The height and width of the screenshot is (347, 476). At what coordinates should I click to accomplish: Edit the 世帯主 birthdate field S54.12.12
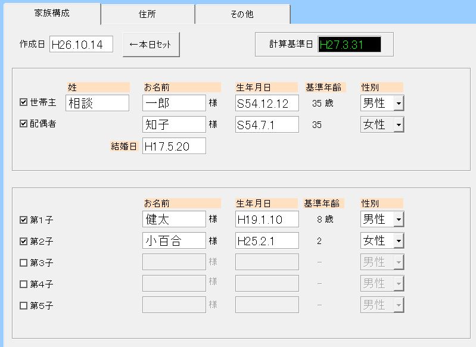coord(267,103)
